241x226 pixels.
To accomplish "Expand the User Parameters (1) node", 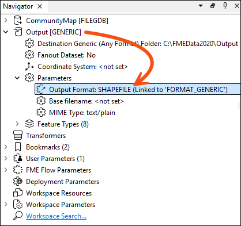I will click(x=6, y=158).
